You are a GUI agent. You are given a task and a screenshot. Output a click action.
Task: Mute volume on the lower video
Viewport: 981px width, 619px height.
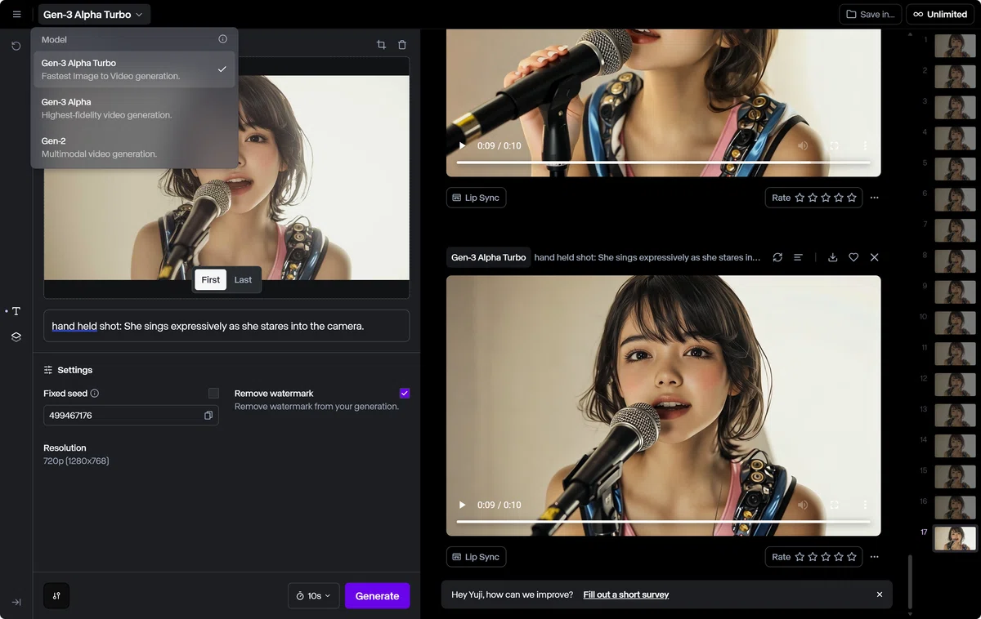click(803, 505)
